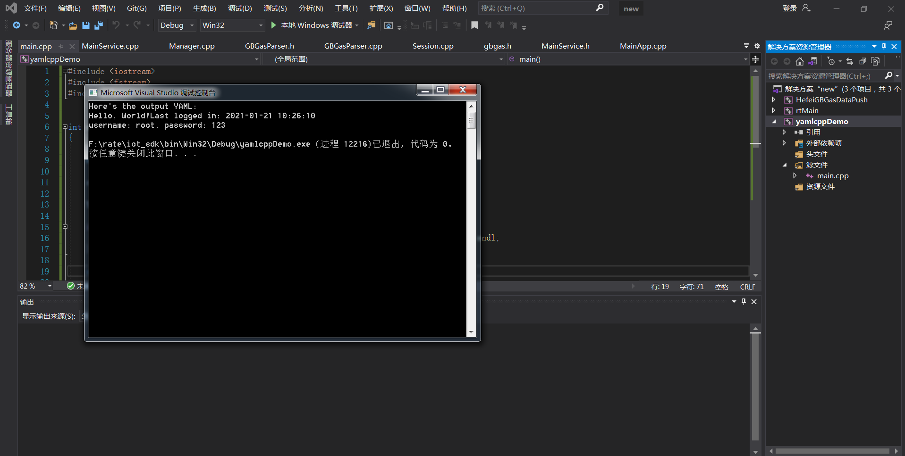The image size is (905, 456).
Task: Start the 本地 Windows 调试器
Action: pos(312,25)
